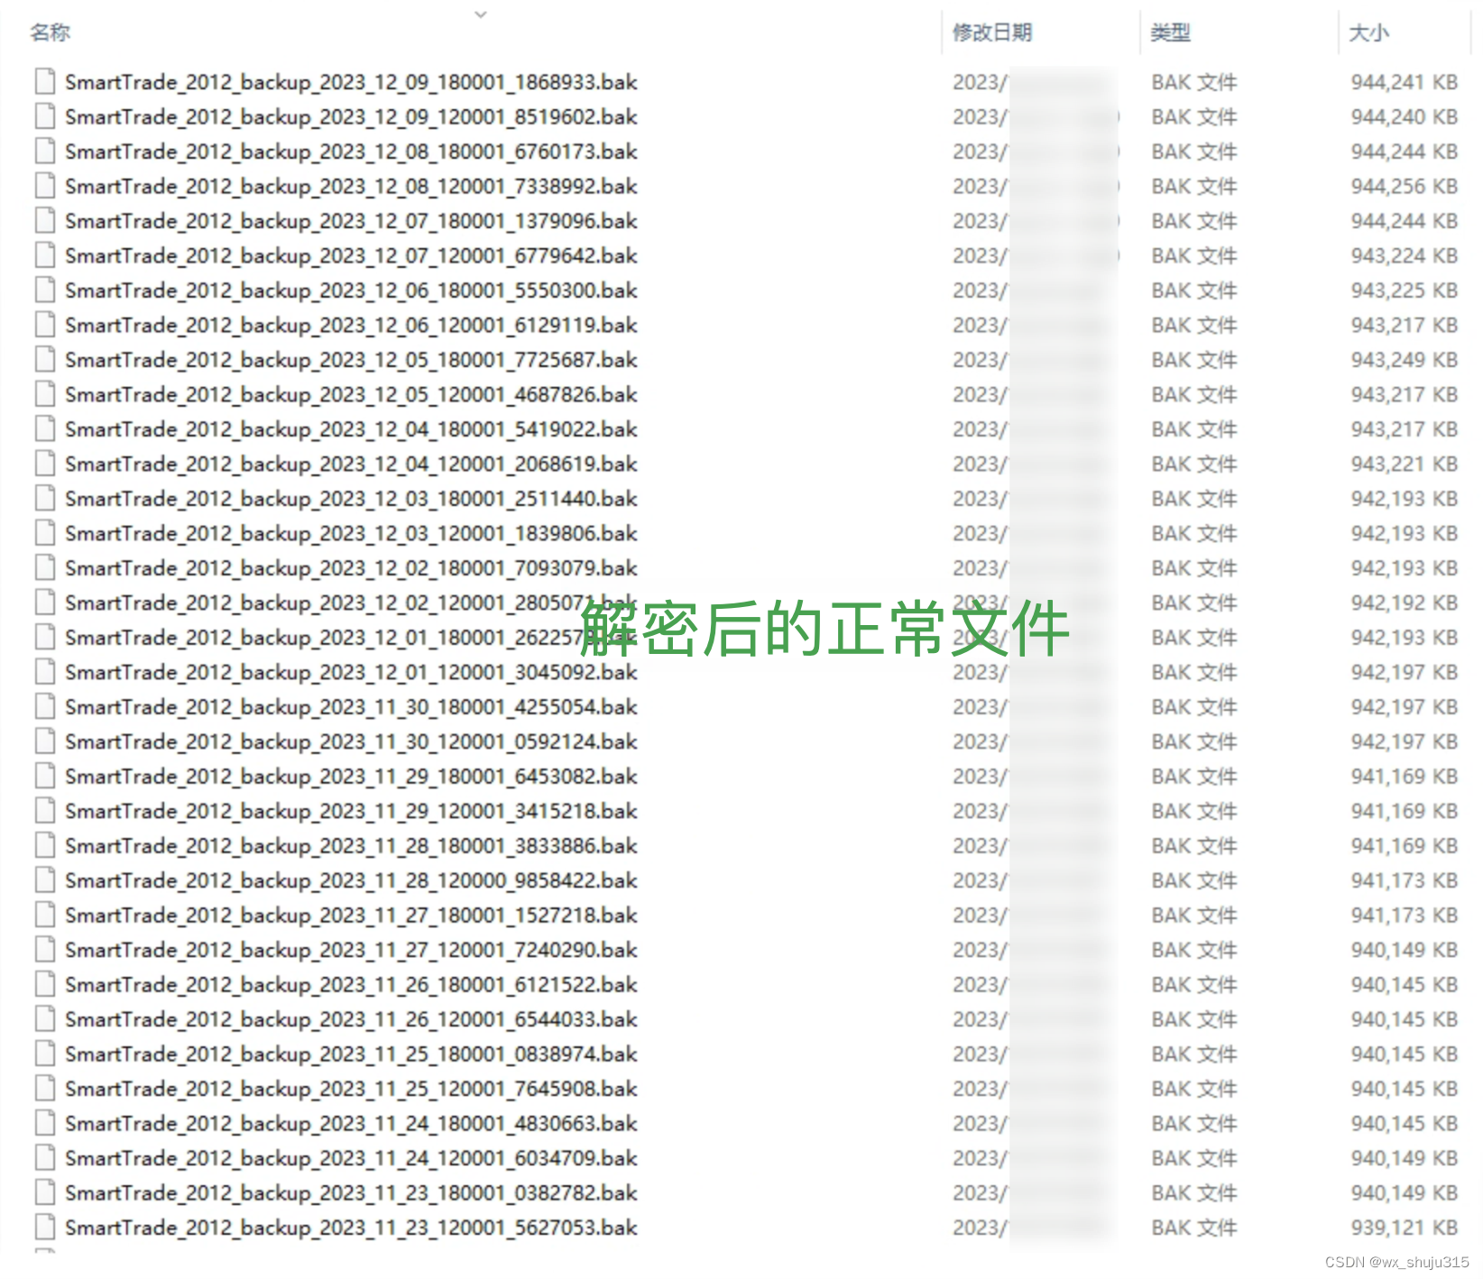
Task: Select file icon of backup 11_30_180001_4255054.bak
Action: [45, 707]
